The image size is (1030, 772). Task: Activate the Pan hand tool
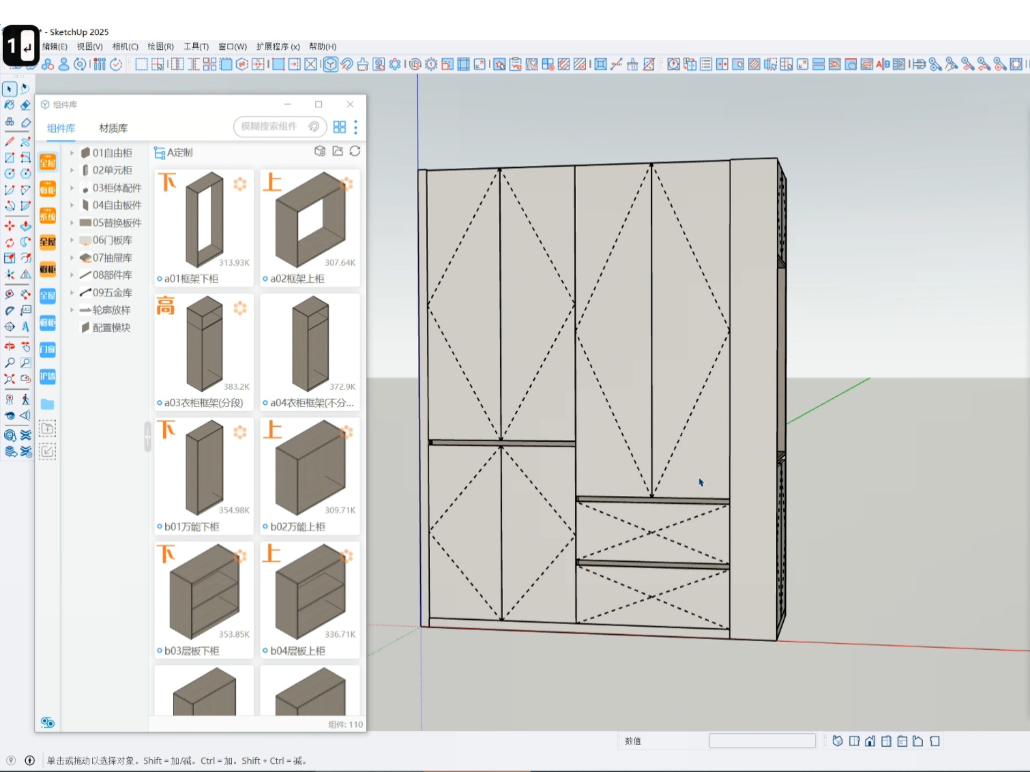pyautogui.click(x=25, y=347)
